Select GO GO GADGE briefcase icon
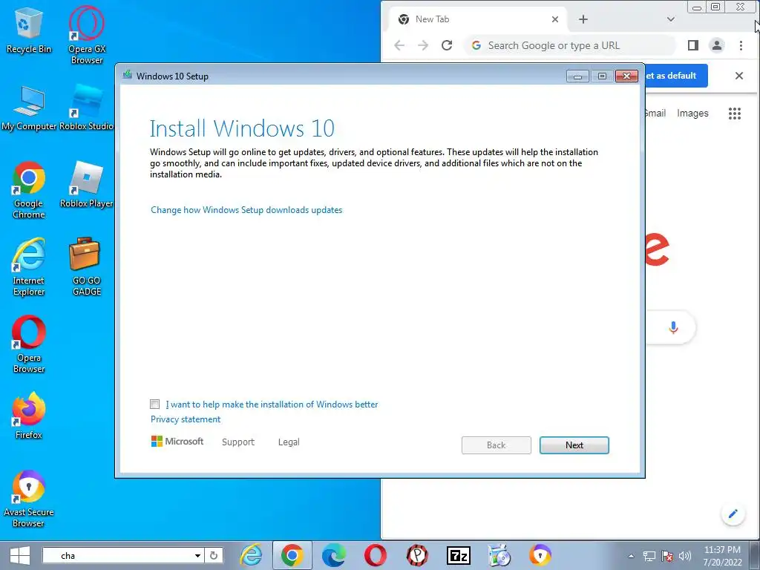Screen dimensions: 760x570 point(86,267)
